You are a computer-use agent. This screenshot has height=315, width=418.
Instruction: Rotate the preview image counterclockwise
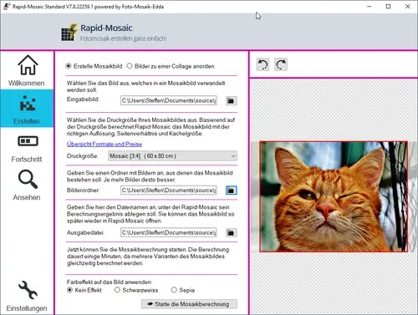point(263,64)
